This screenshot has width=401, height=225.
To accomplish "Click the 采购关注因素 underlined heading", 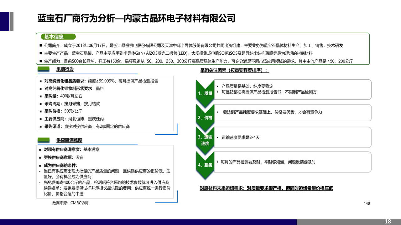I will pos(234,70).
